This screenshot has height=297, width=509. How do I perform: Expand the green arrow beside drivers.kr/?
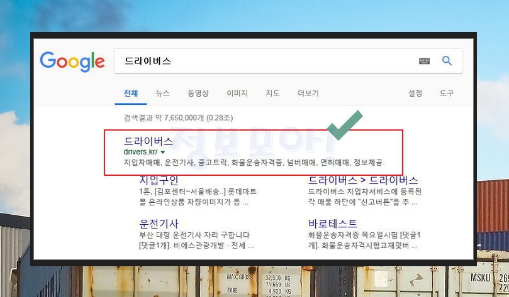point(162,152)
